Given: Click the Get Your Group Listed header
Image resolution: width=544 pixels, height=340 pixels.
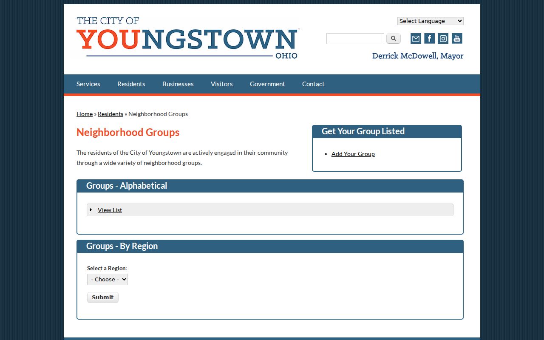Looking at the screenshot, I should tap(387, 132).
